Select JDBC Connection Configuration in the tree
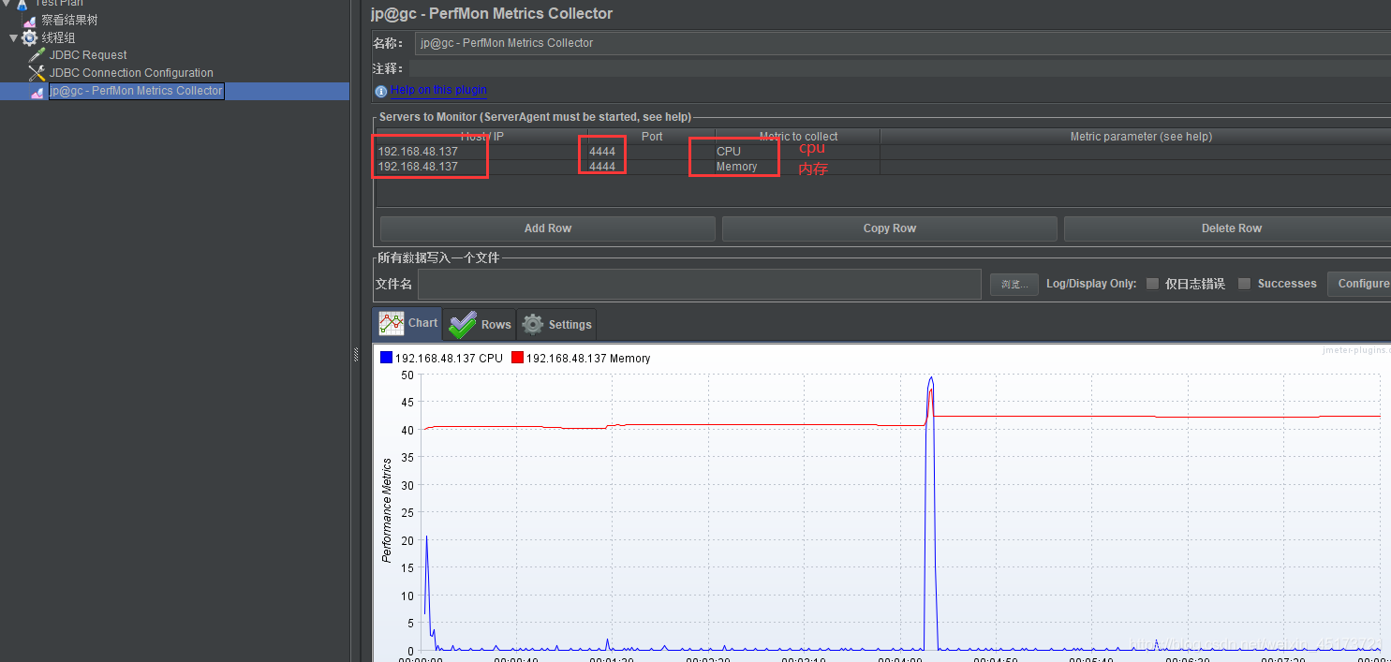 (131, 73)
